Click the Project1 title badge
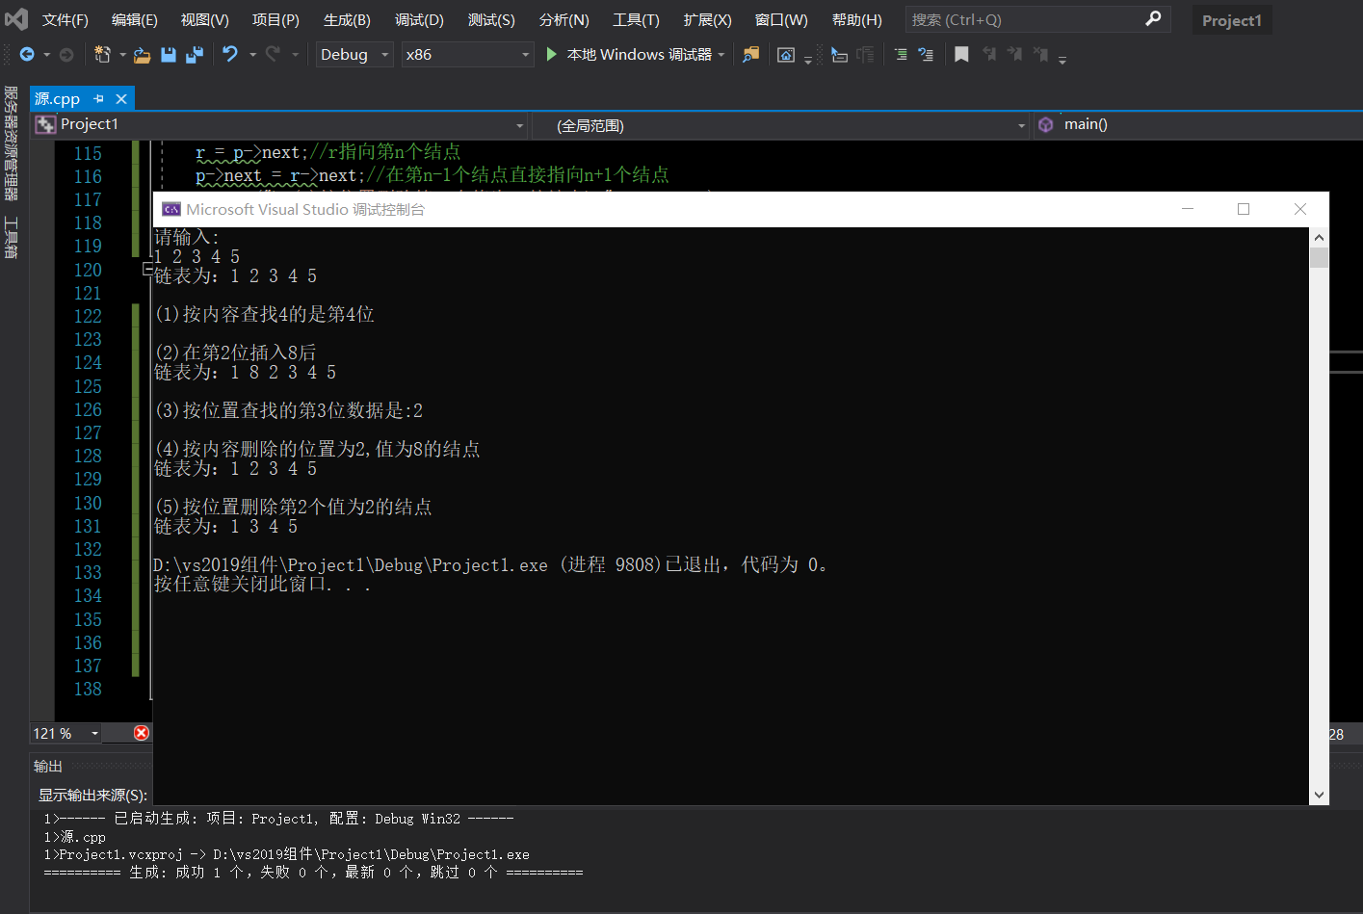Screen dimensions: 1363x914 click(x=1232, y=20)
